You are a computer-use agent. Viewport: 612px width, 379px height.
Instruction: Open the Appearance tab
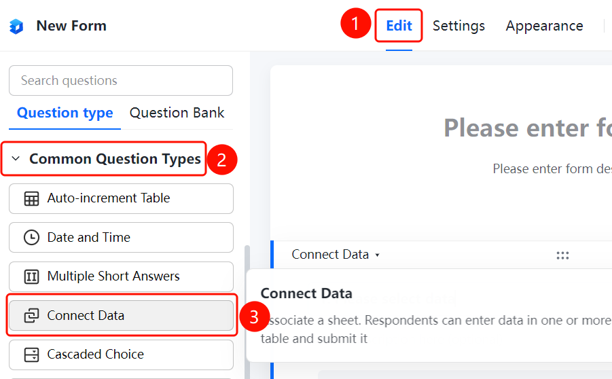click(545, 26)
